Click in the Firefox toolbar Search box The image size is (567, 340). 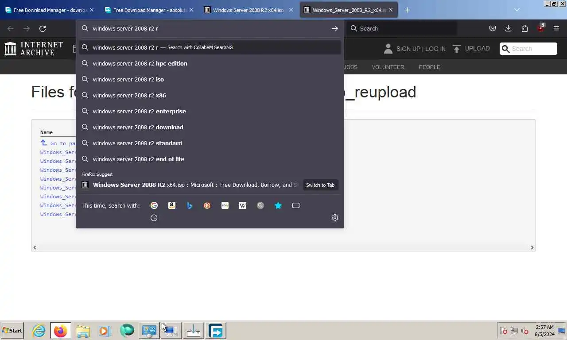402,28
